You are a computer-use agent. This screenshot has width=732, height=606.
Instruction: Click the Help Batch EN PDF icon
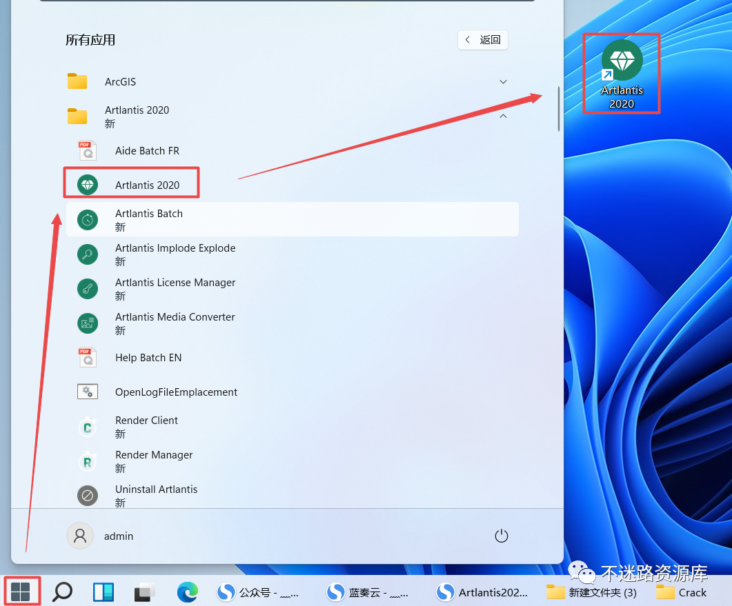pos(88,358)
